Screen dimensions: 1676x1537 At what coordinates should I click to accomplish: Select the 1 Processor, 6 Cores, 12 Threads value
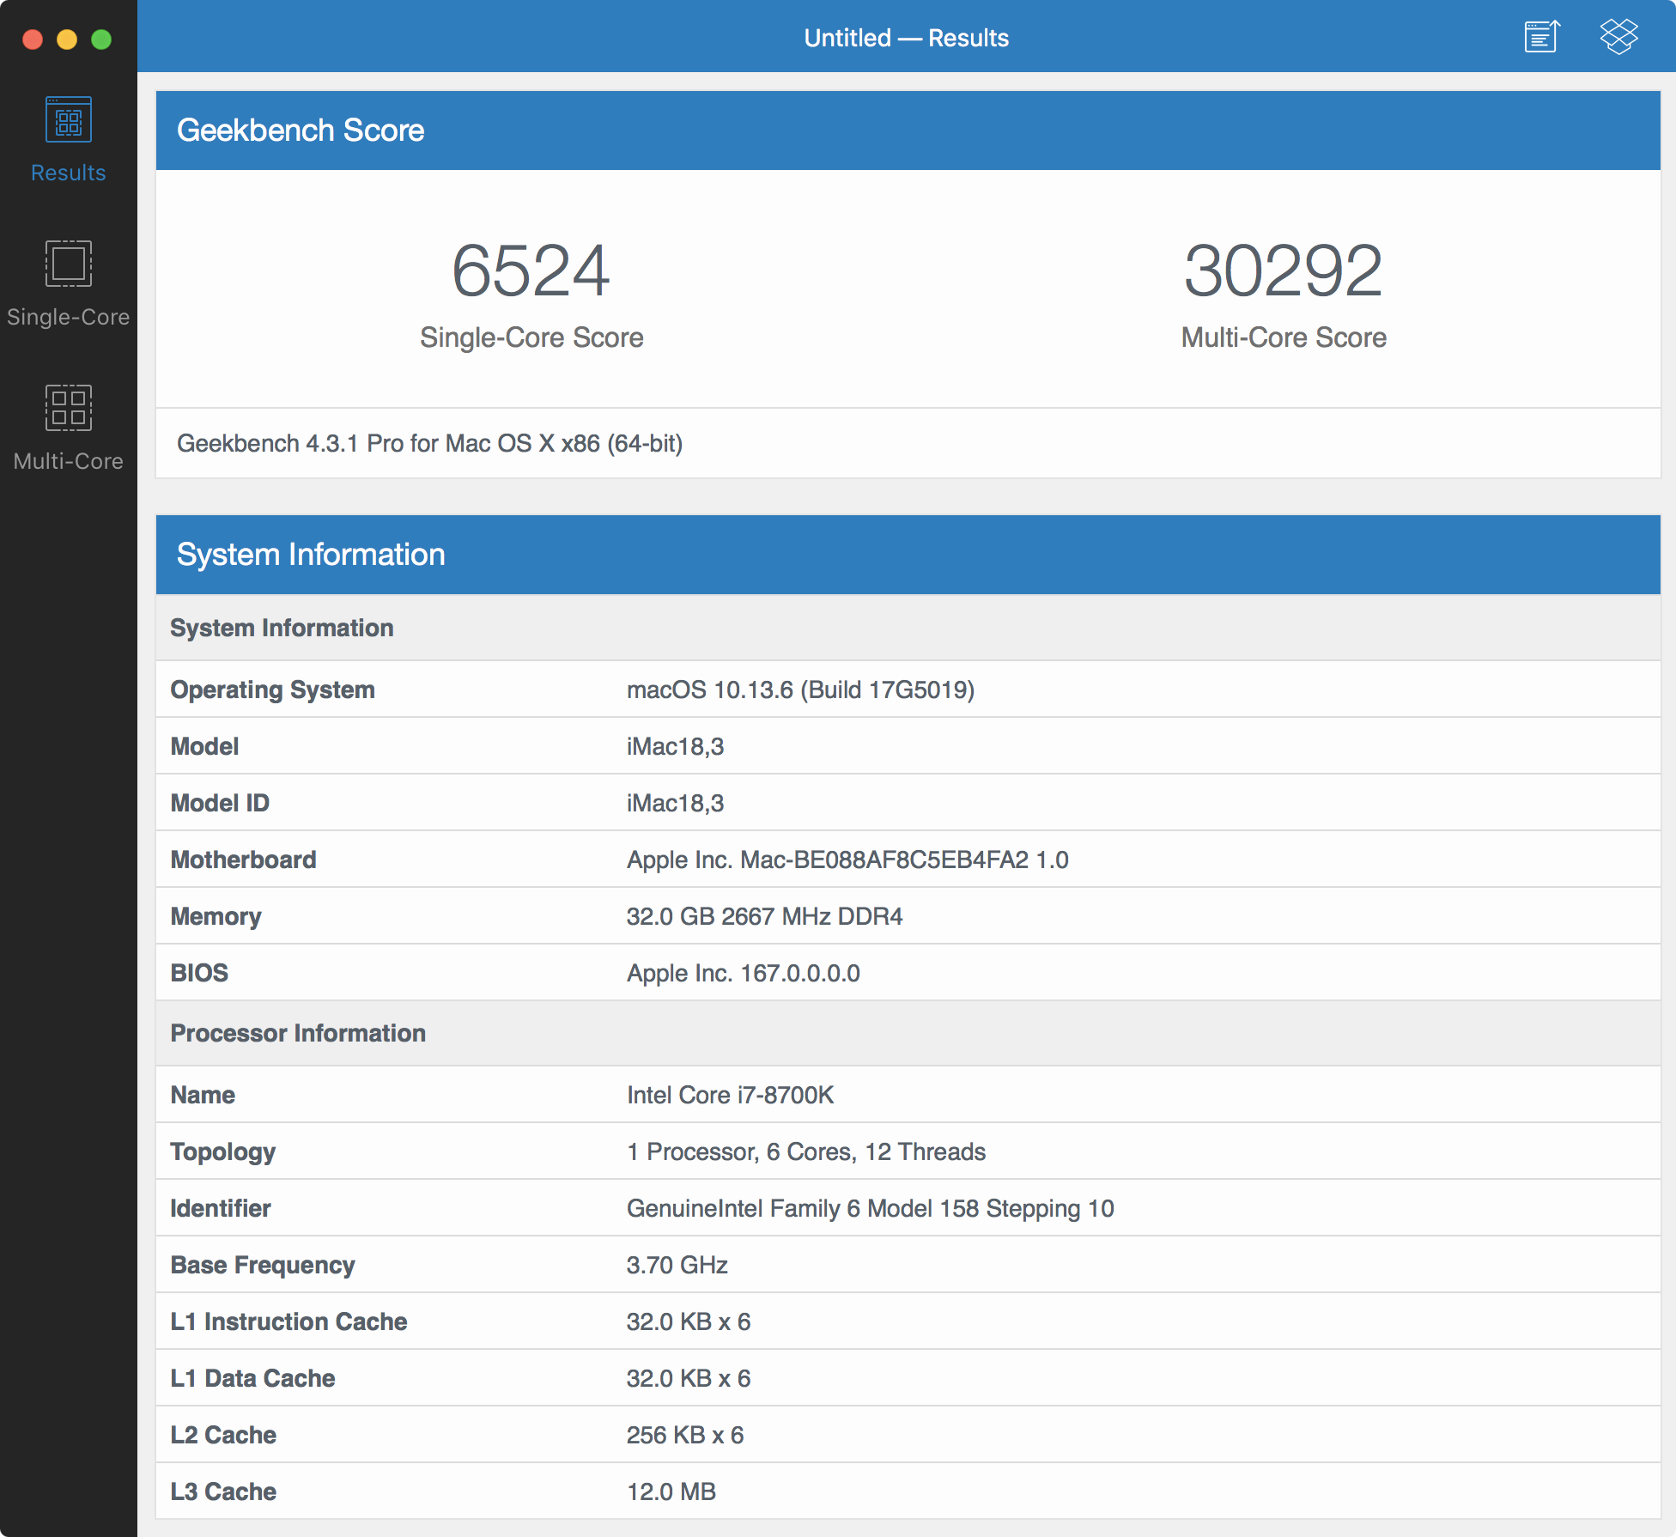click(x=805, y=1151)
